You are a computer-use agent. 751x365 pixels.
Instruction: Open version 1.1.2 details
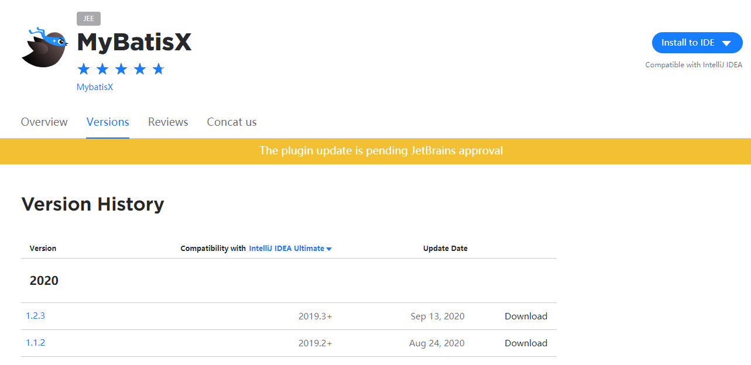point(35,343)
